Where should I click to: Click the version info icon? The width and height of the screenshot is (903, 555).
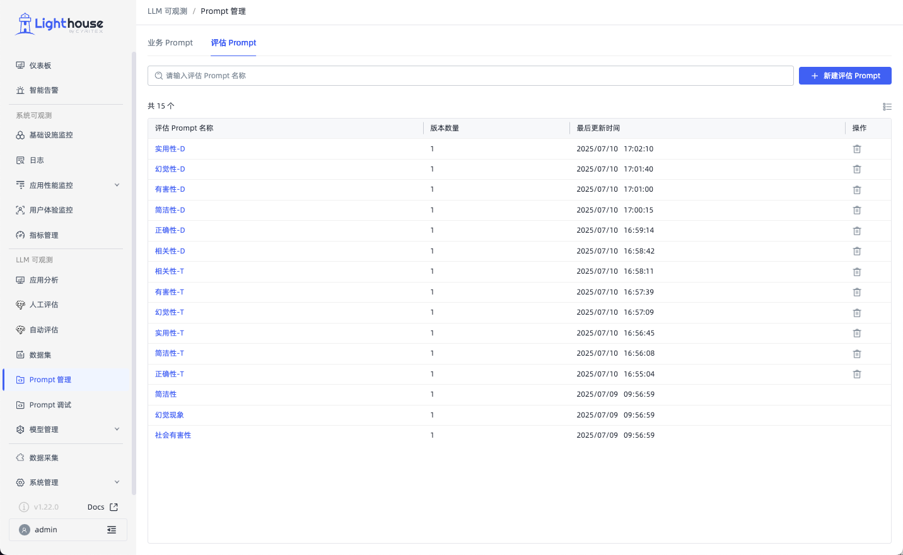click(24, 507)
